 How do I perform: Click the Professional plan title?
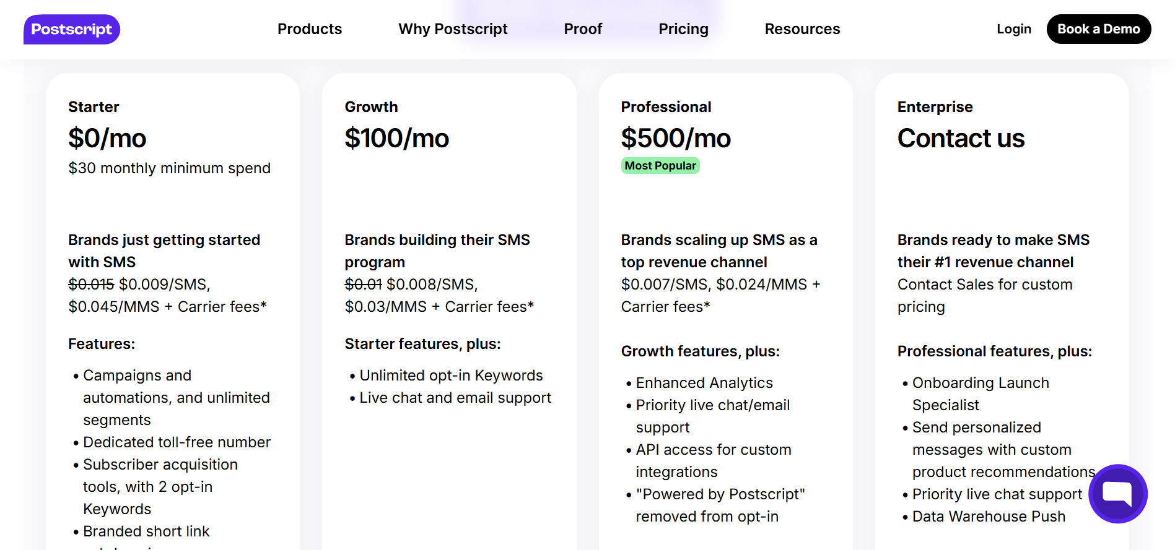[x=666, y=107]
